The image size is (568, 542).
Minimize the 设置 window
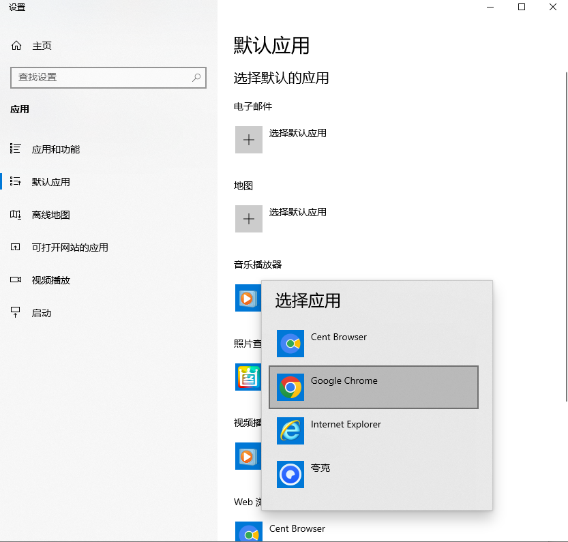coord(490,7)
